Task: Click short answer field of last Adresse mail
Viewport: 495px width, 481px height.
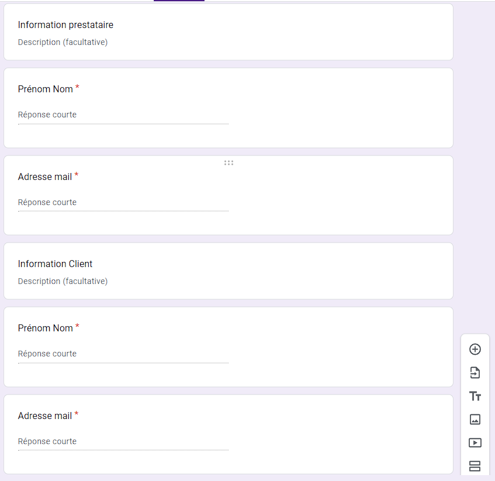Action: tap(123, 442)
